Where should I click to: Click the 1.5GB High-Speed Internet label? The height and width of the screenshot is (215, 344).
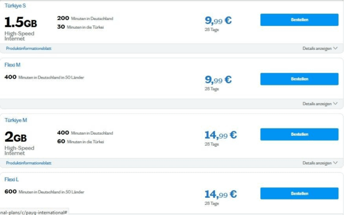(x=21, y=29)
